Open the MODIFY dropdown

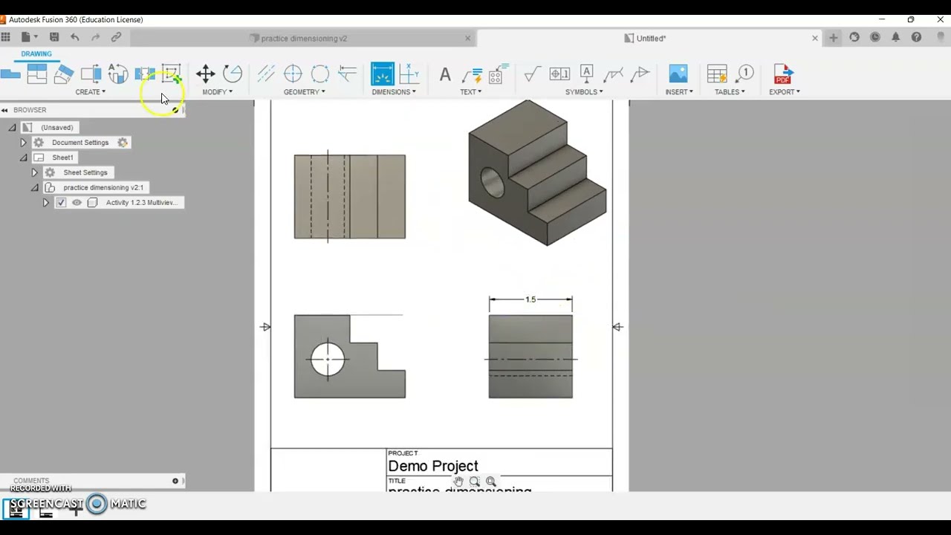click(x=218, y=92)
